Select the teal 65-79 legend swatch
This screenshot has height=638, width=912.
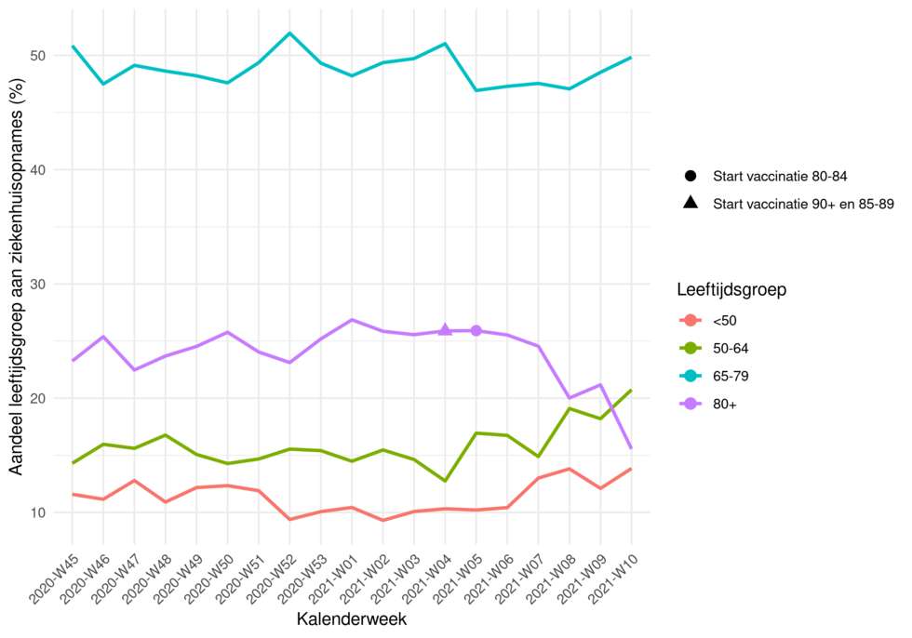coord(691,376)
